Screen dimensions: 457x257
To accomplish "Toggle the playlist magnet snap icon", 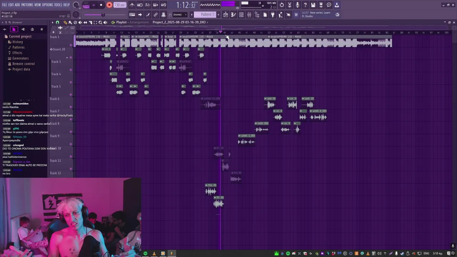I will 57,22.
